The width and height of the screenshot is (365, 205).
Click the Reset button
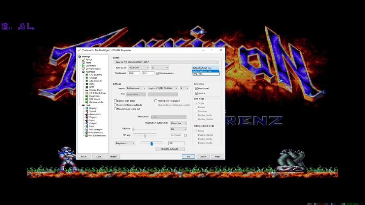point(84,157)
